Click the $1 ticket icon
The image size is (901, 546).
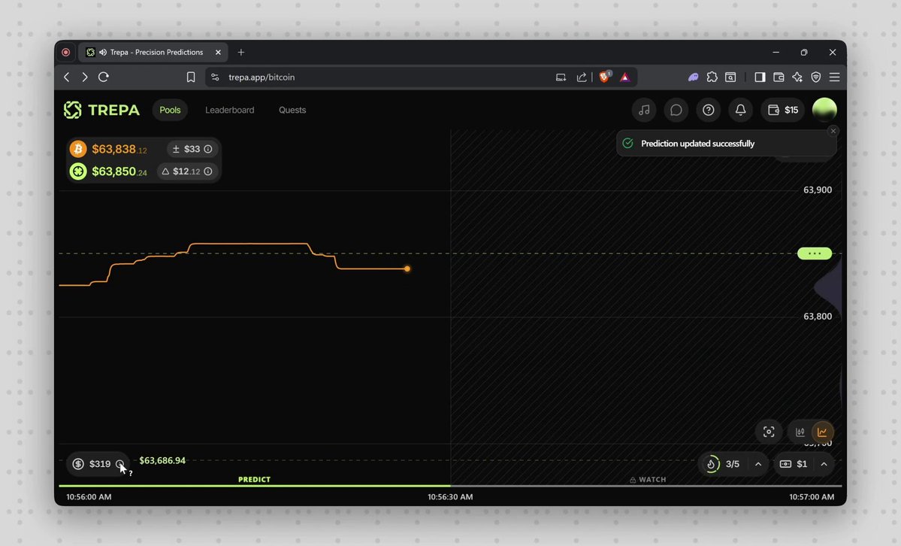point(785,464)
